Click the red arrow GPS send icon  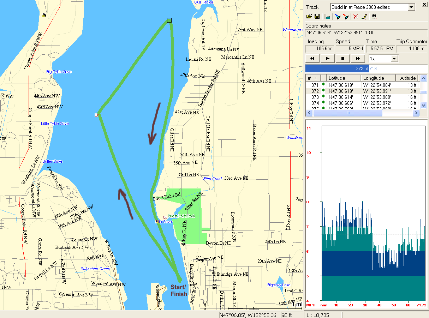pyautogui.click(x=346, y=17)
